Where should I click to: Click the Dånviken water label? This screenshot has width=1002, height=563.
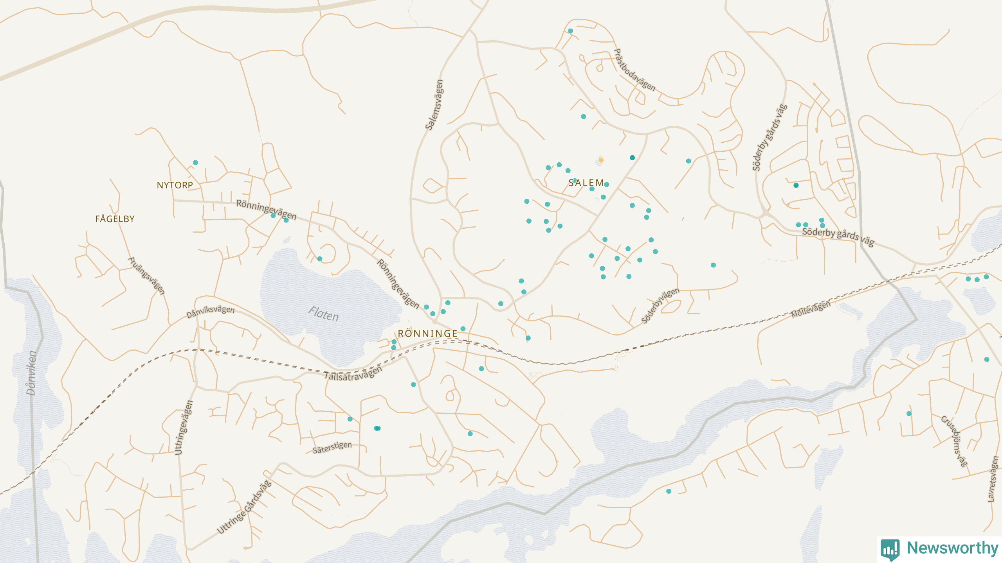click(x=31, y=373)
